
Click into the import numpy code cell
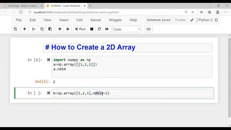(132, 66)
